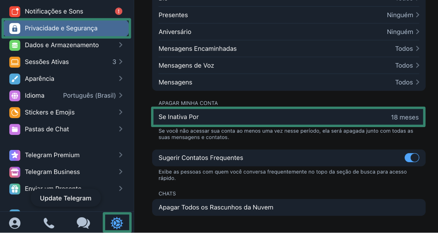Click the Settings gear icon

pos(117,223)
